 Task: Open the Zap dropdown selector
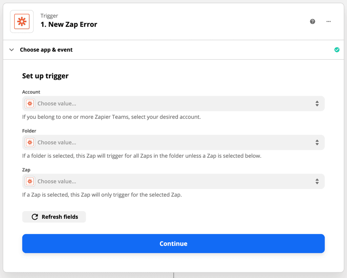173,181
